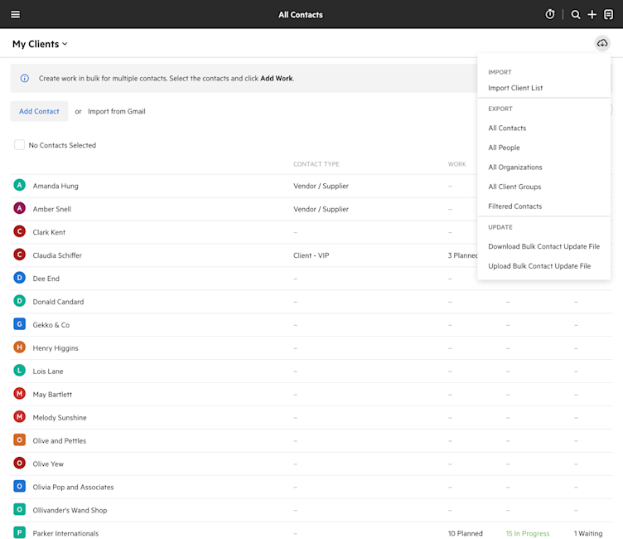
Task: Click the CONTACT TYPE column header
Action: (x=316, y=164)
